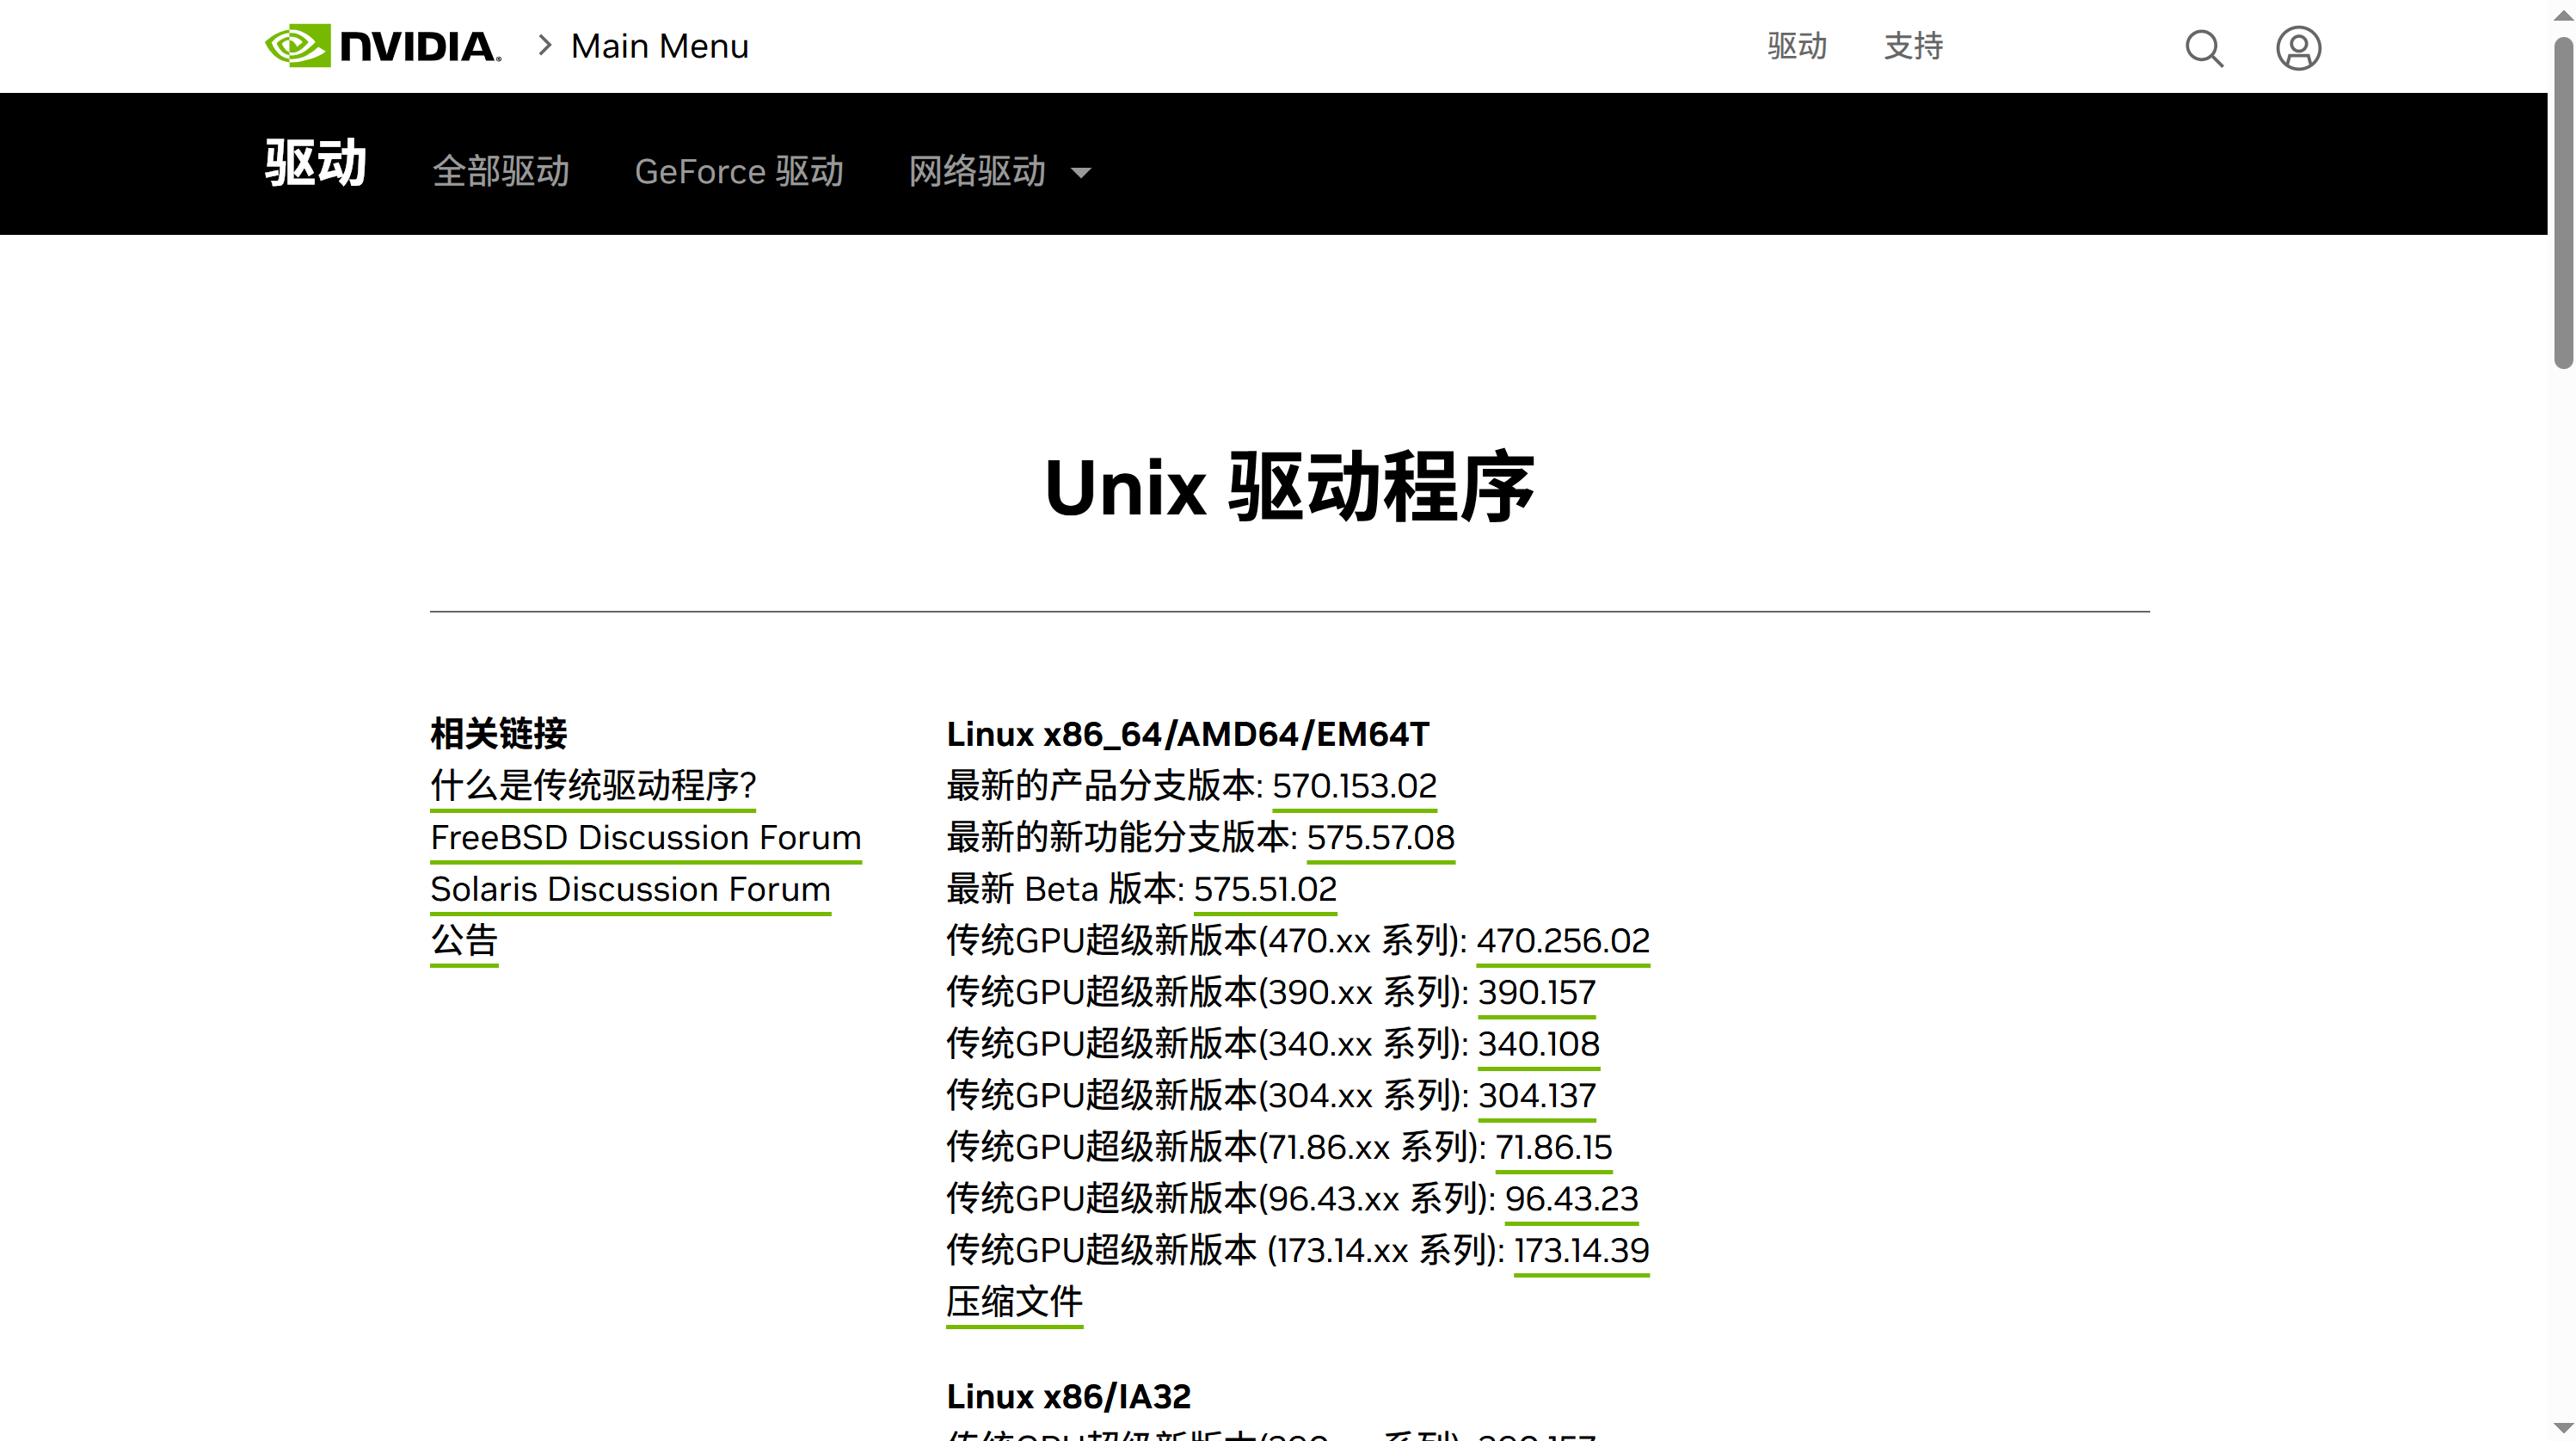Open Beta version 575.51.02 link

[1265, 889]
